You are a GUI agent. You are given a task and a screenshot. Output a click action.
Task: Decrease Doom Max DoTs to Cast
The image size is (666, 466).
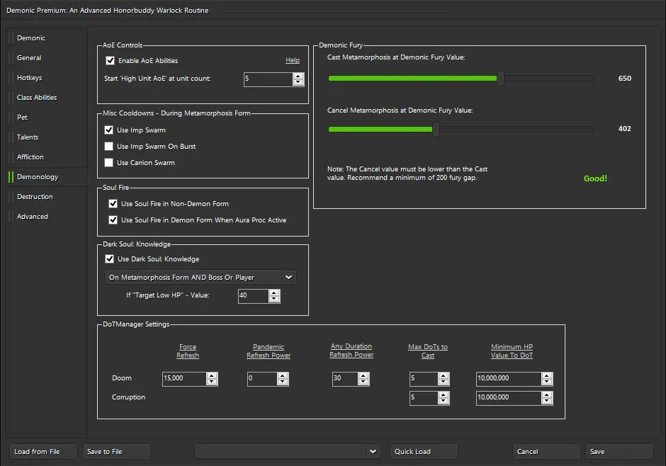tap(444, 382)
